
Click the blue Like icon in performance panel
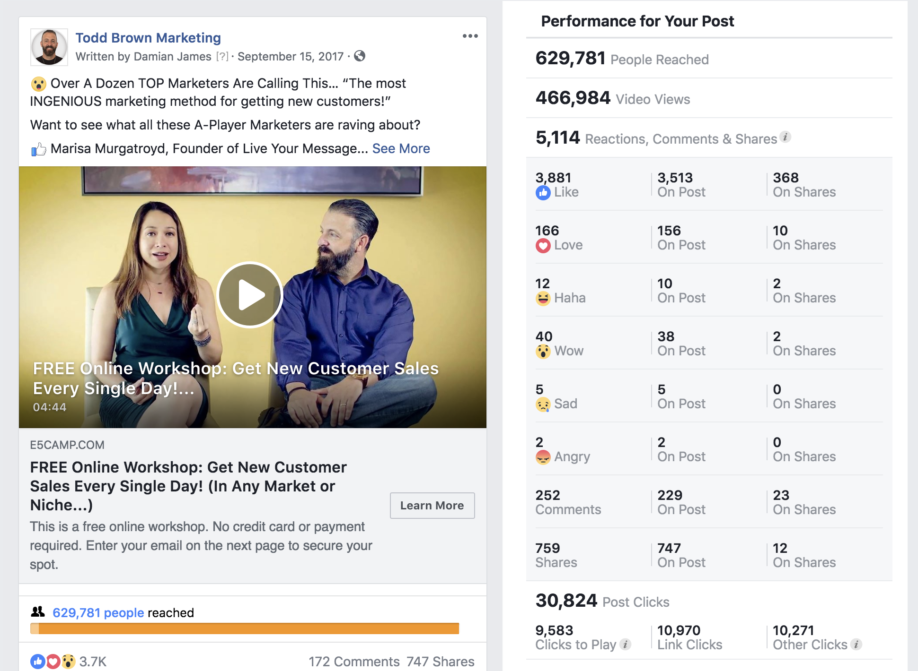pyautogui.click(x=543, y=192)
